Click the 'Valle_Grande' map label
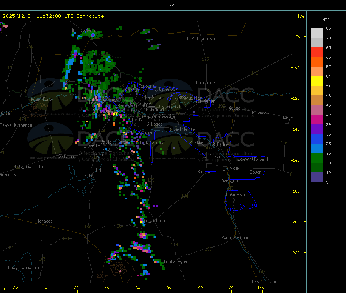This screenshot has width=346, height=293. tap(115, 142)
